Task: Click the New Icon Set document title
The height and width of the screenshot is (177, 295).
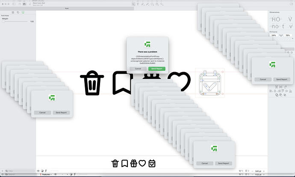Action: coord(39,3)
